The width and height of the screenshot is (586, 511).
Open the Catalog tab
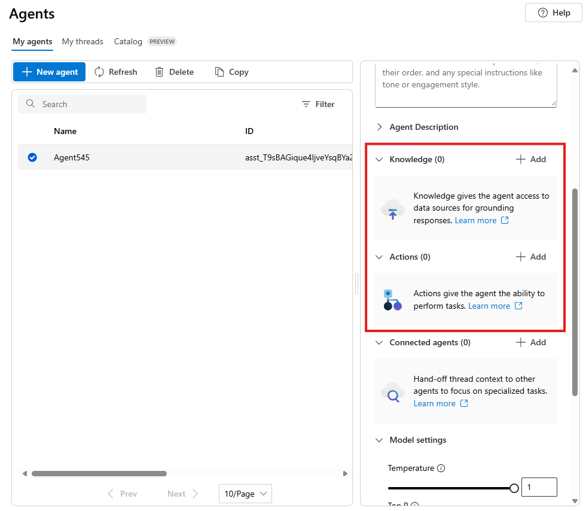tap(127, 41)
